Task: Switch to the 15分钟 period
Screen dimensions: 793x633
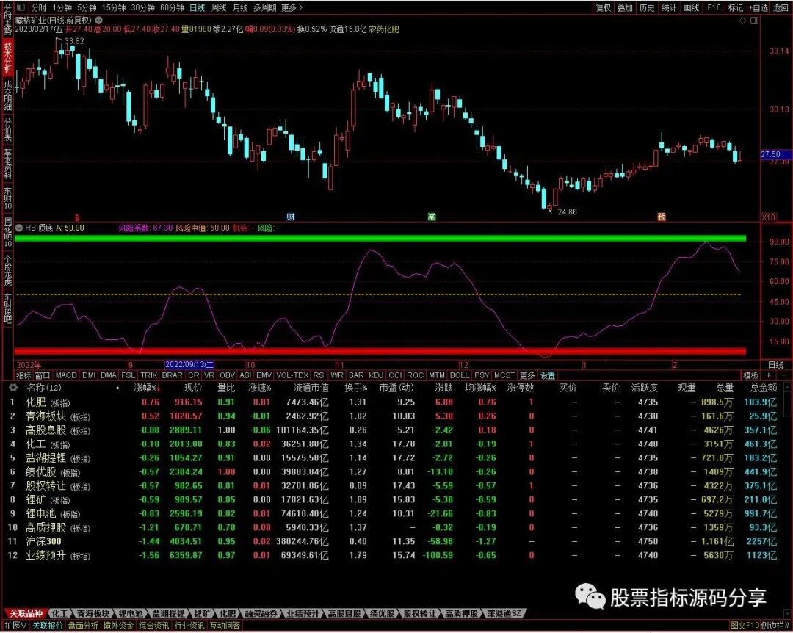Action: 113,7
